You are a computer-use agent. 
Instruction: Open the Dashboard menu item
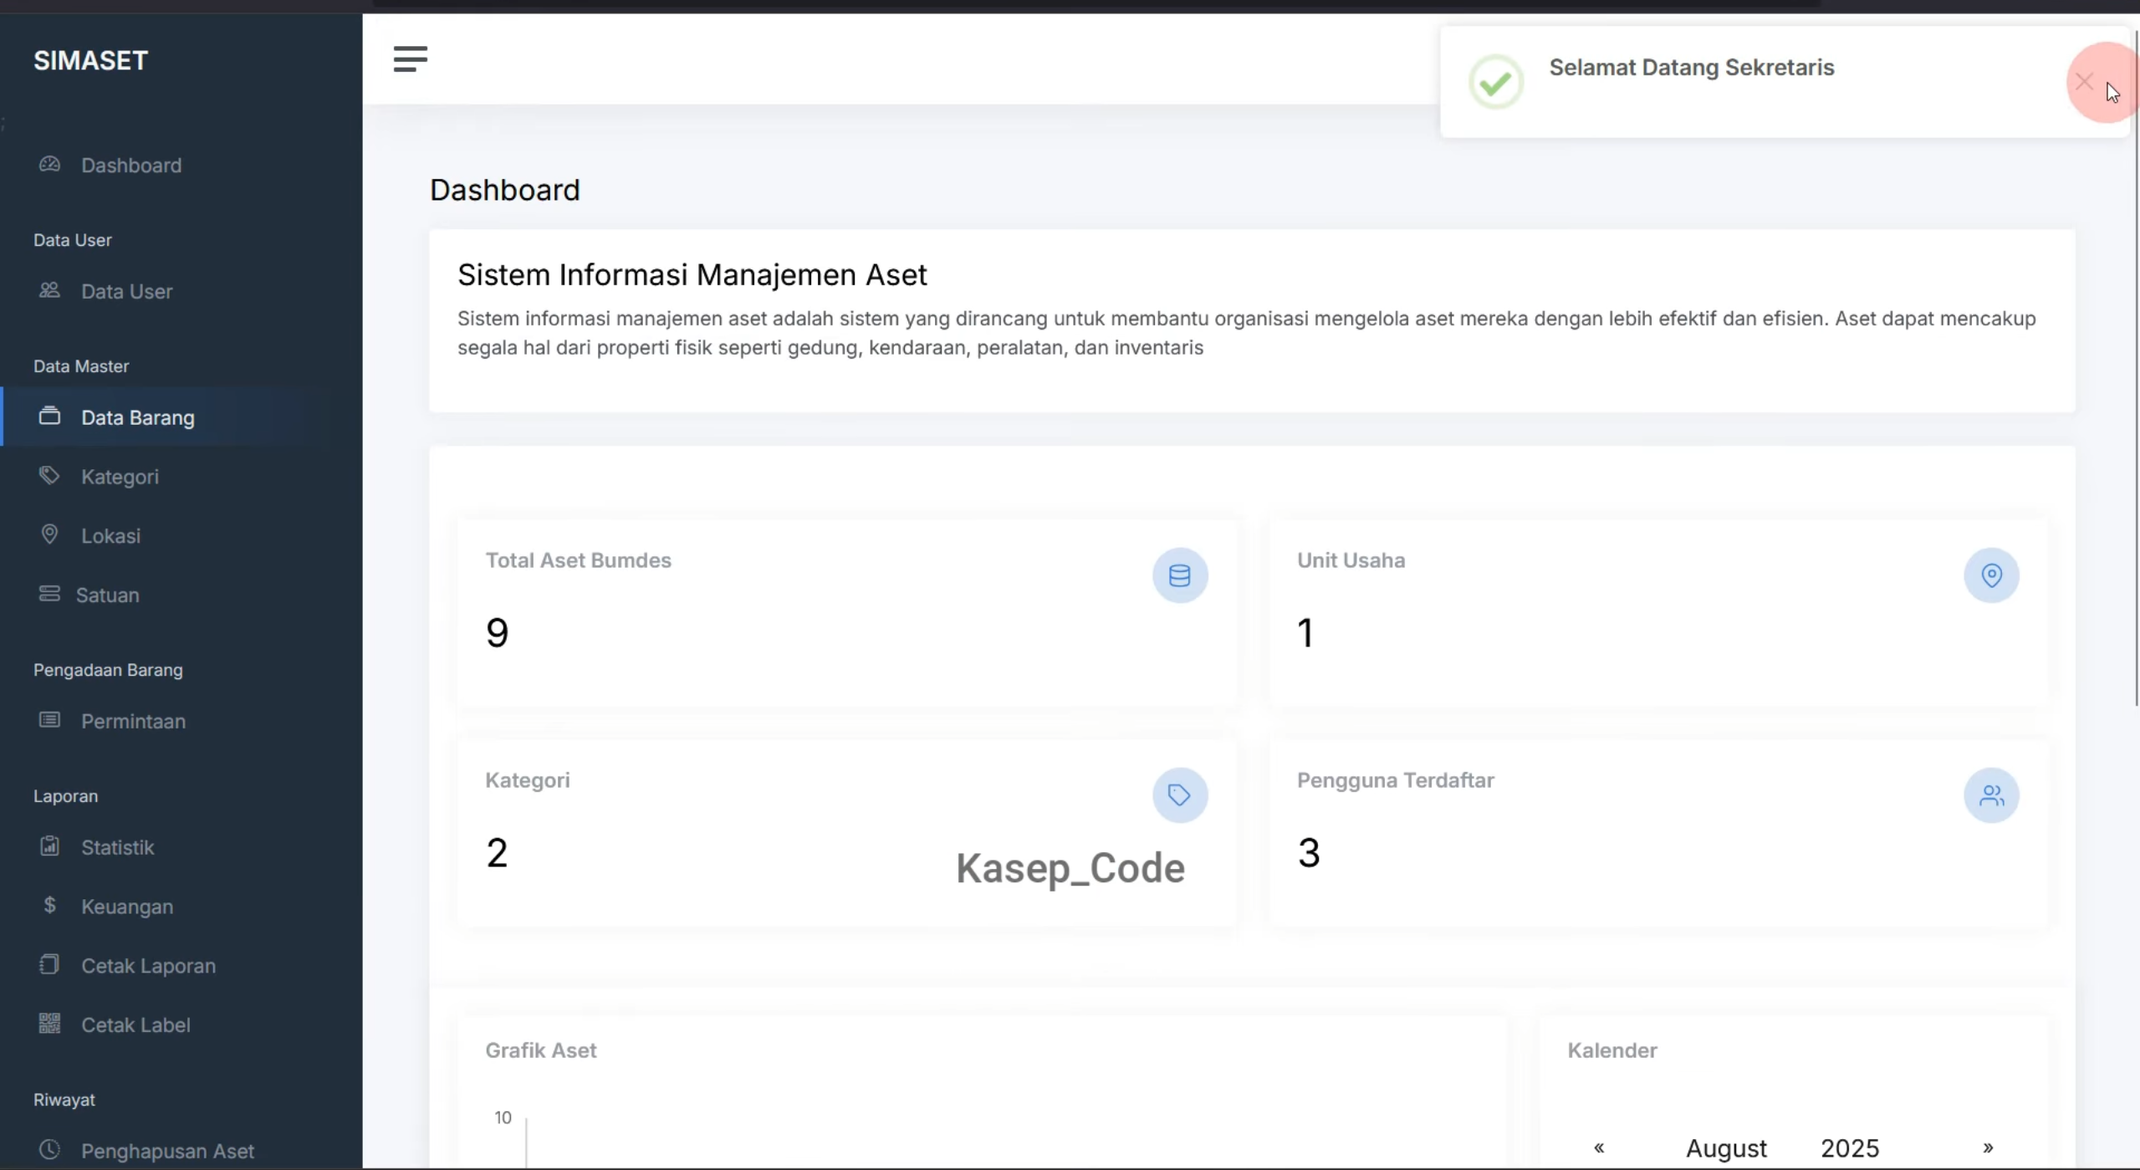[181, 165]
